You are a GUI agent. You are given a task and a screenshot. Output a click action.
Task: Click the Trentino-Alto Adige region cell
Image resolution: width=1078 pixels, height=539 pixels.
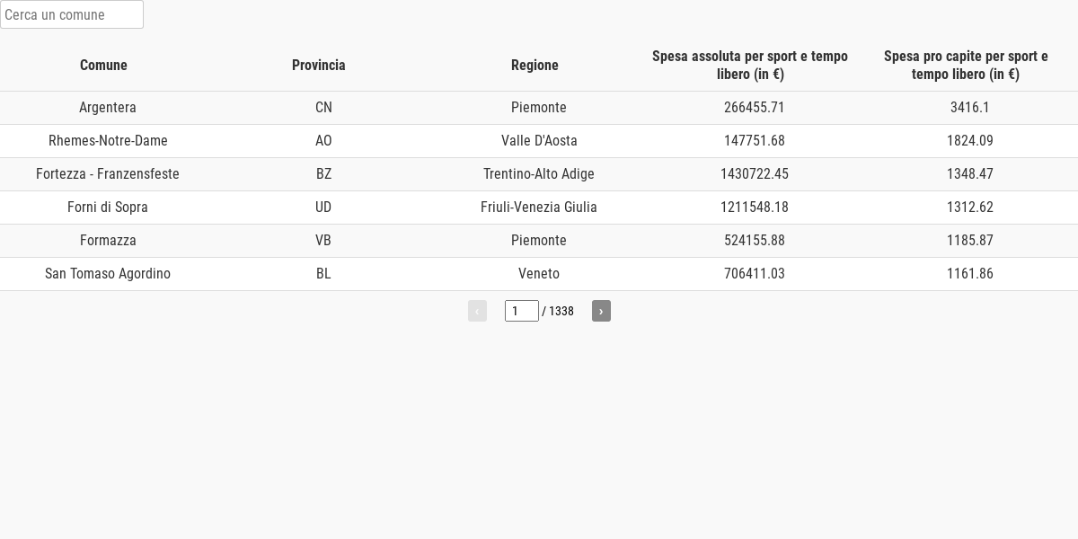point(539,174)
